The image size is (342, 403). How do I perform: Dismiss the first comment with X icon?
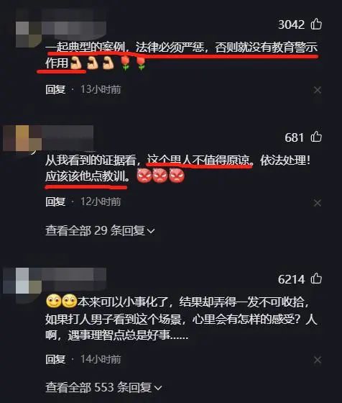[318, 90]
